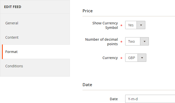Open the Show Currency Symbol 'Yes' select
Image resolution: width=175 pixels, height=103 pixels.
[x=131, y=25]
